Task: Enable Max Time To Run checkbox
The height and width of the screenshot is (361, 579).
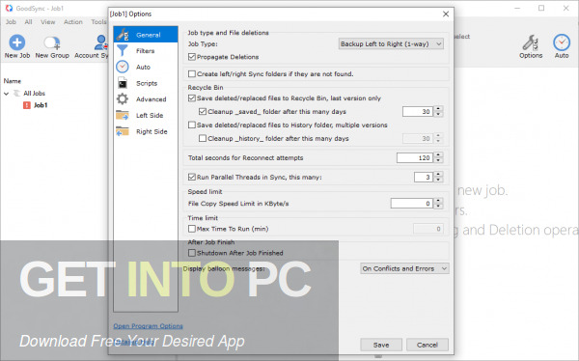Action: [x=192, y=229]
